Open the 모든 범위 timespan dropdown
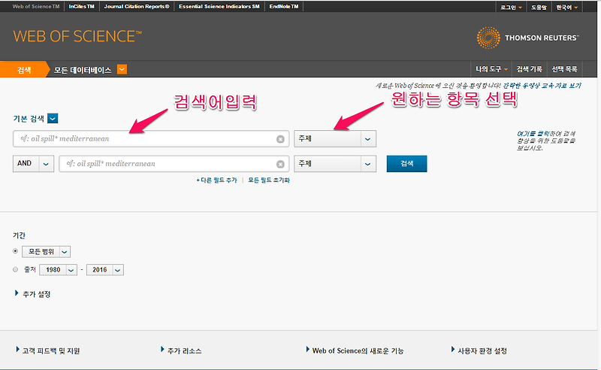 tap(46, 252)
